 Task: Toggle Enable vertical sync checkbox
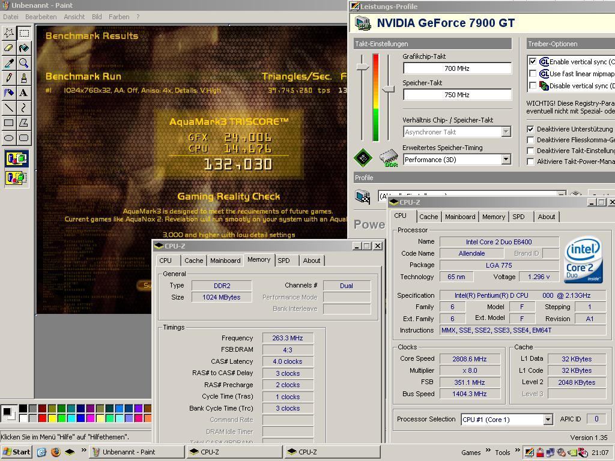click(533, 62)
